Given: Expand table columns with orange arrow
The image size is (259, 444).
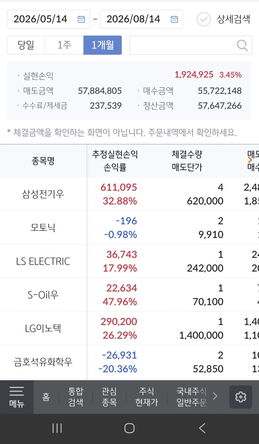Looking at the screenshot, I should coord(250,160).
